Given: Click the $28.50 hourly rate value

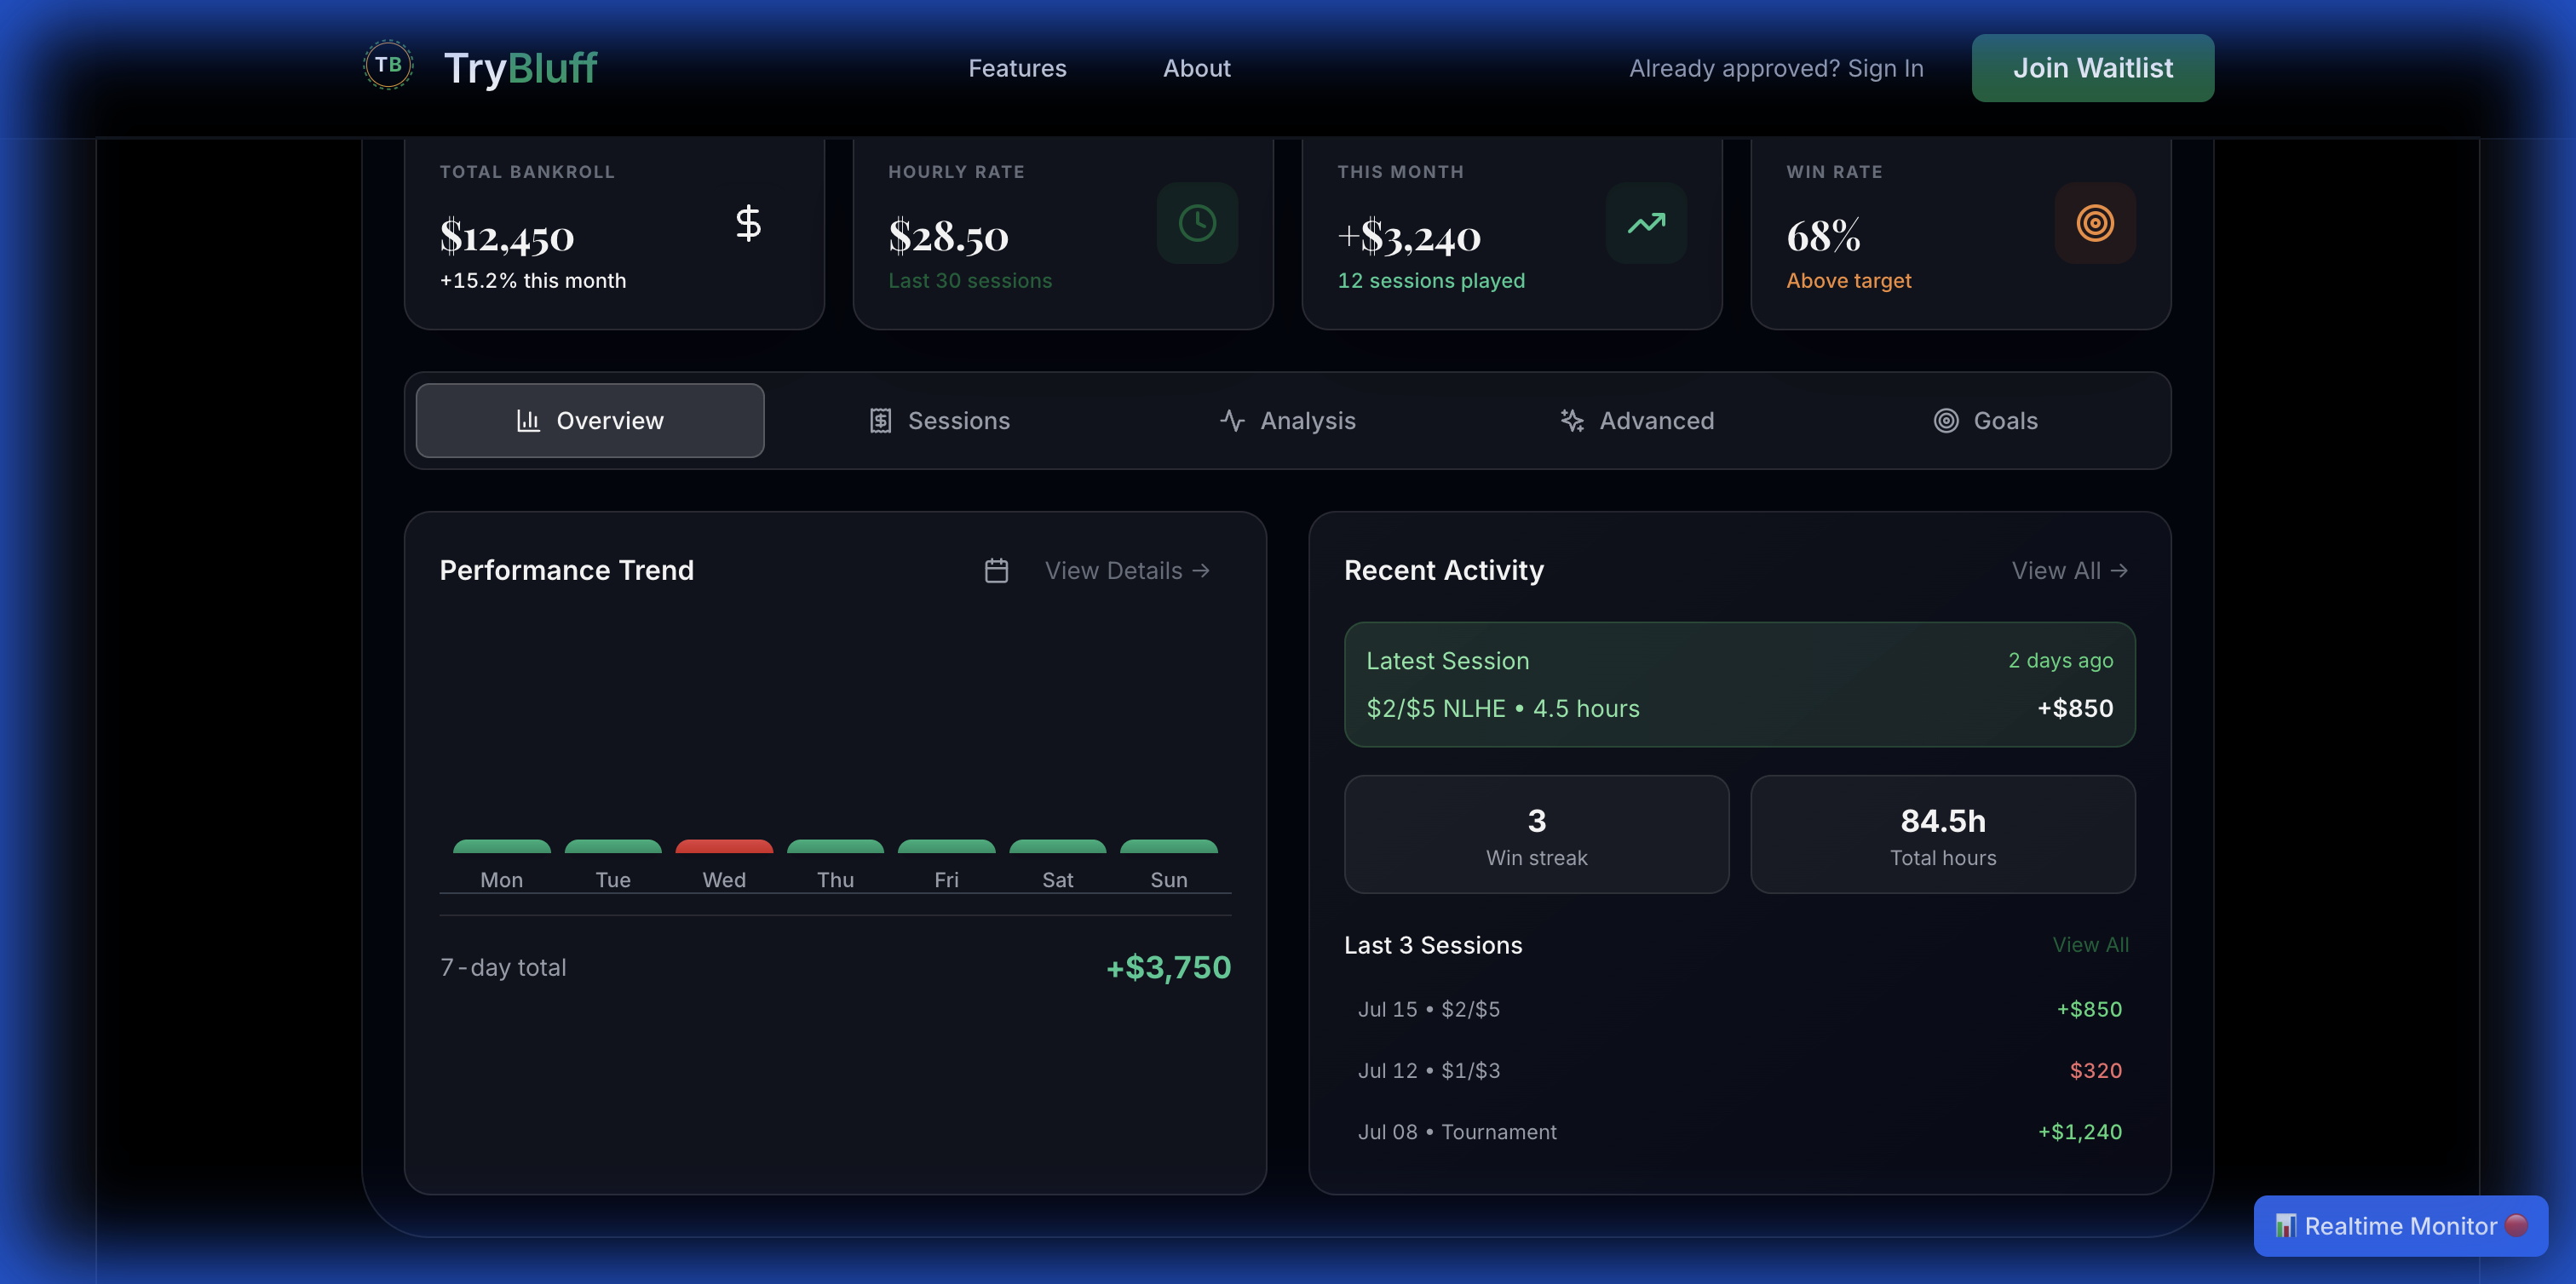Looking at the screenshot, I should tap(948, 237).
